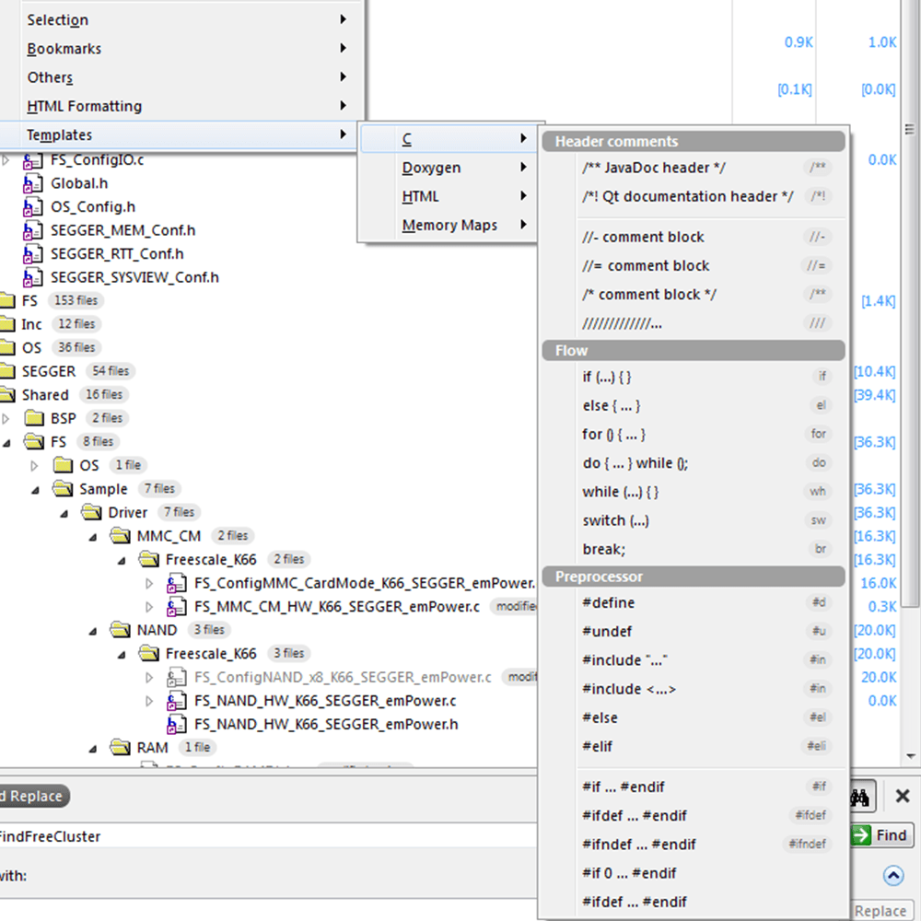Click the OS_Config.h header file icon
Viewport: 921px width, 921px height.
(x=33, y=207)
